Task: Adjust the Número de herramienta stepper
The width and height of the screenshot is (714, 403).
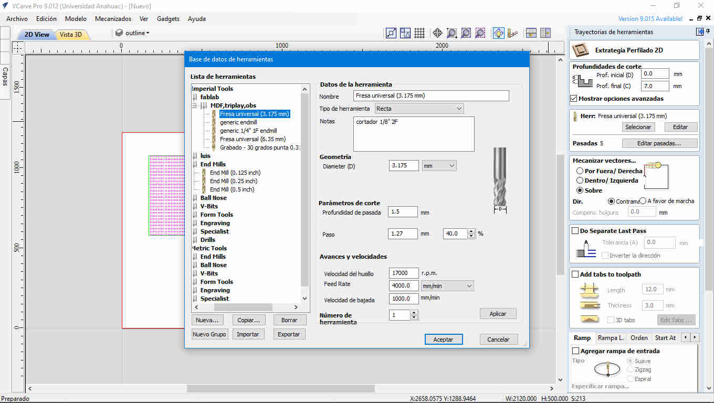Action: tap(414, 315)
